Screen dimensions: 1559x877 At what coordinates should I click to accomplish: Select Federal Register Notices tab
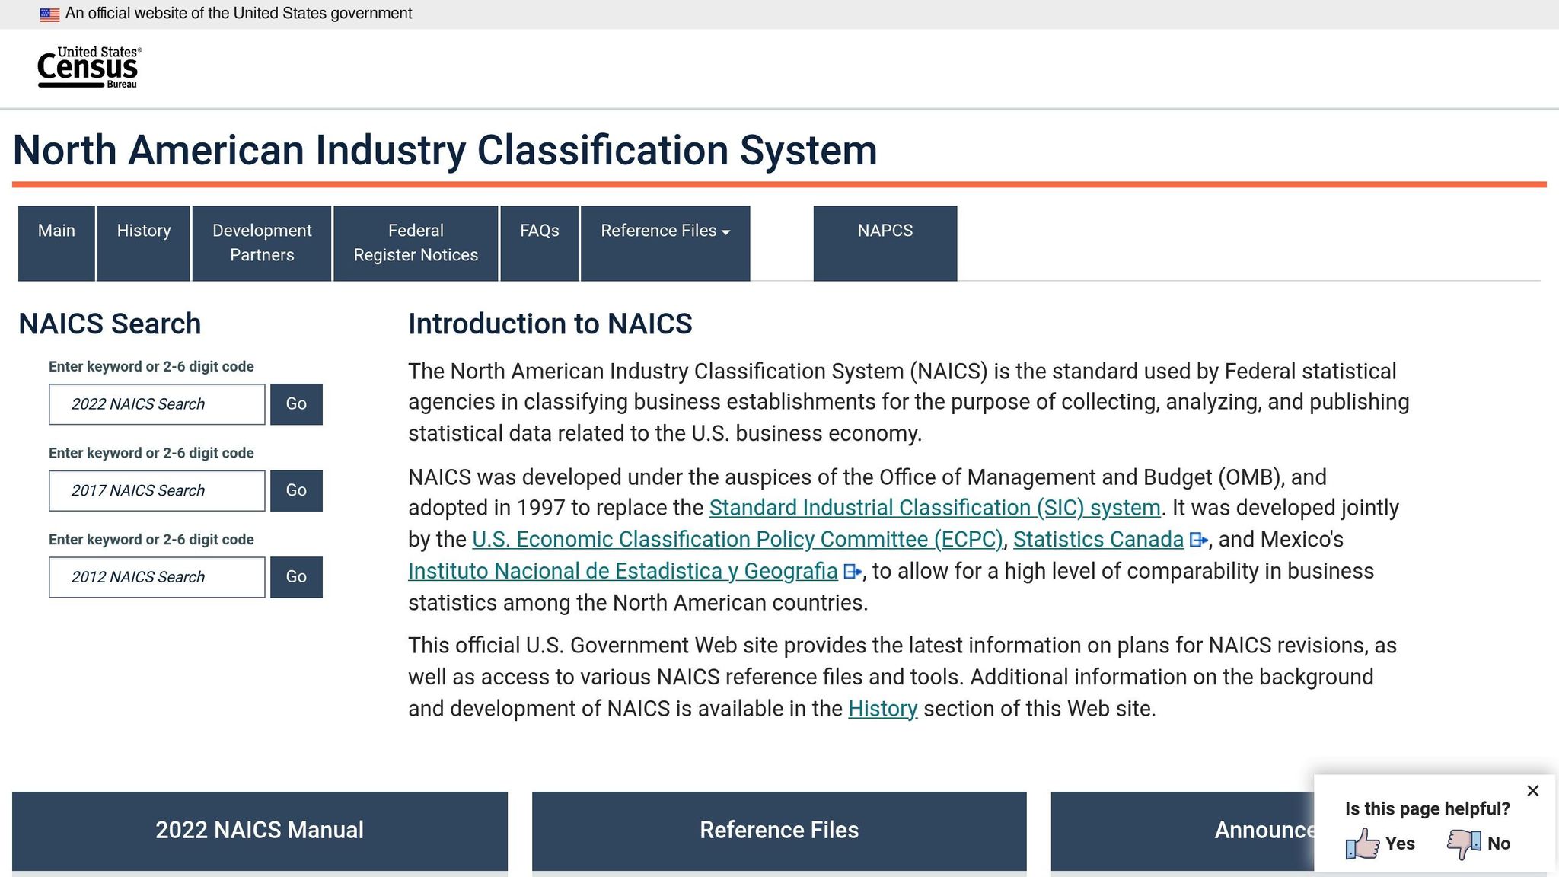[416, 243]
